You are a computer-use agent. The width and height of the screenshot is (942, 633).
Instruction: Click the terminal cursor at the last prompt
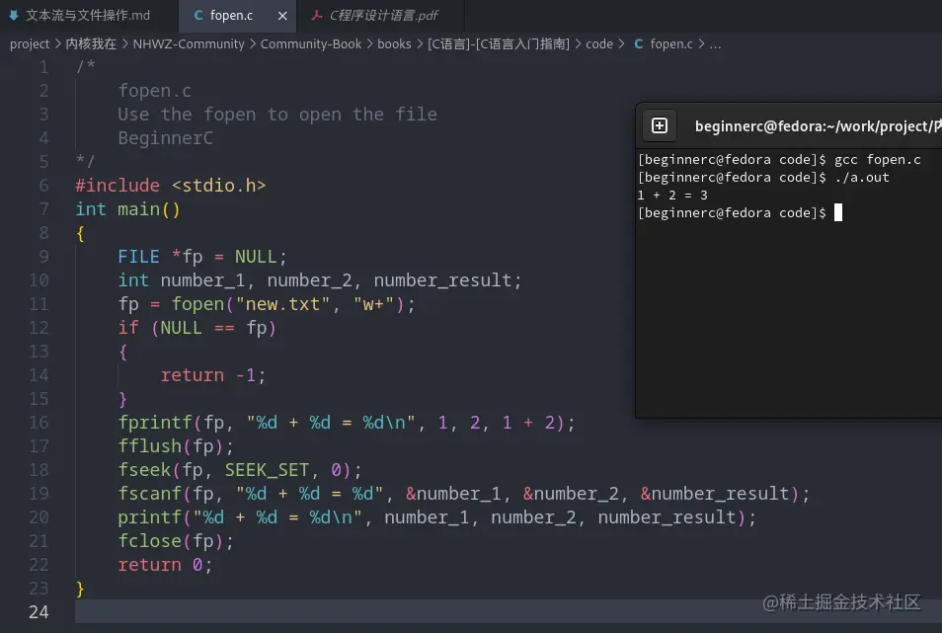[838, 212]
